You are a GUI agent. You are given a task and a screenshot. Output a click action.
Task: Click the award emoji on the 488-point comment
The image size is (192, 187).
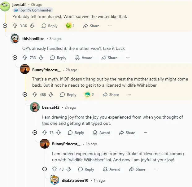point(87,94)
